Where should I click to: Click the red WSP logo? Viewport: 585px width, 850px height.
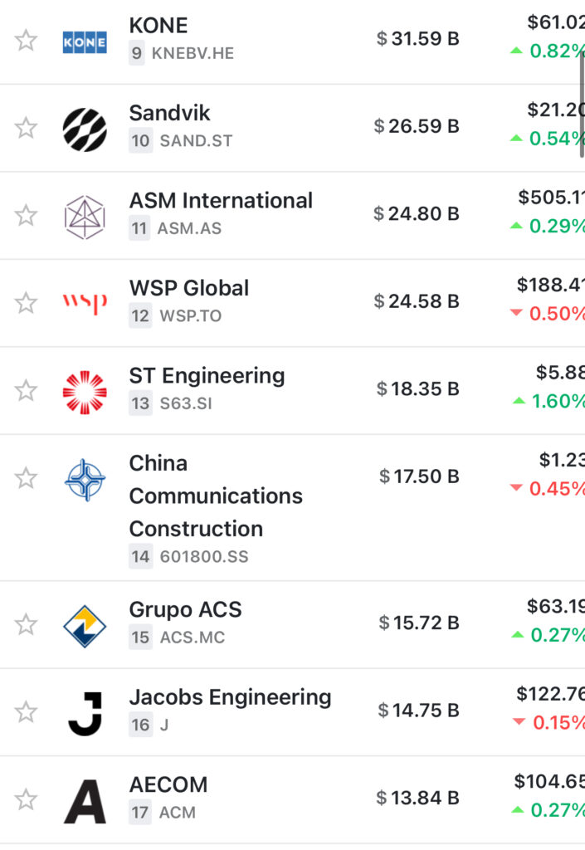tap(85, 303)
